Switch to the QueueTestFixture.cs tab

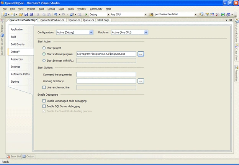click(52, 20)
